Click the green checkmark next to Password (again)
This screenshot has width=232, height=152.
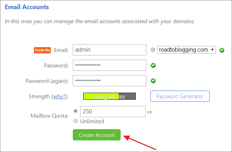pos(153,81)
